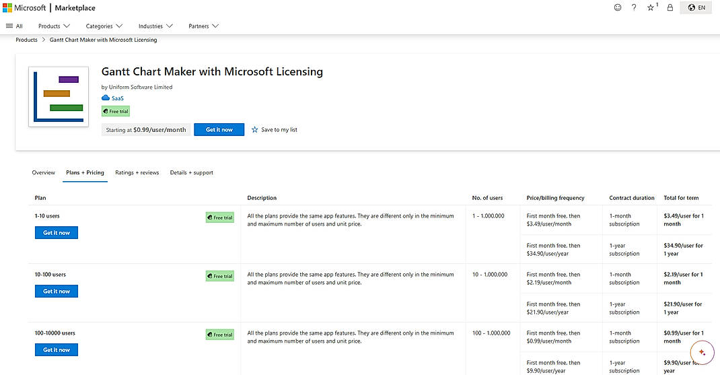The image size is (720, 375).
Task: Click the Microsoft logo
Action: pos(24,8)
